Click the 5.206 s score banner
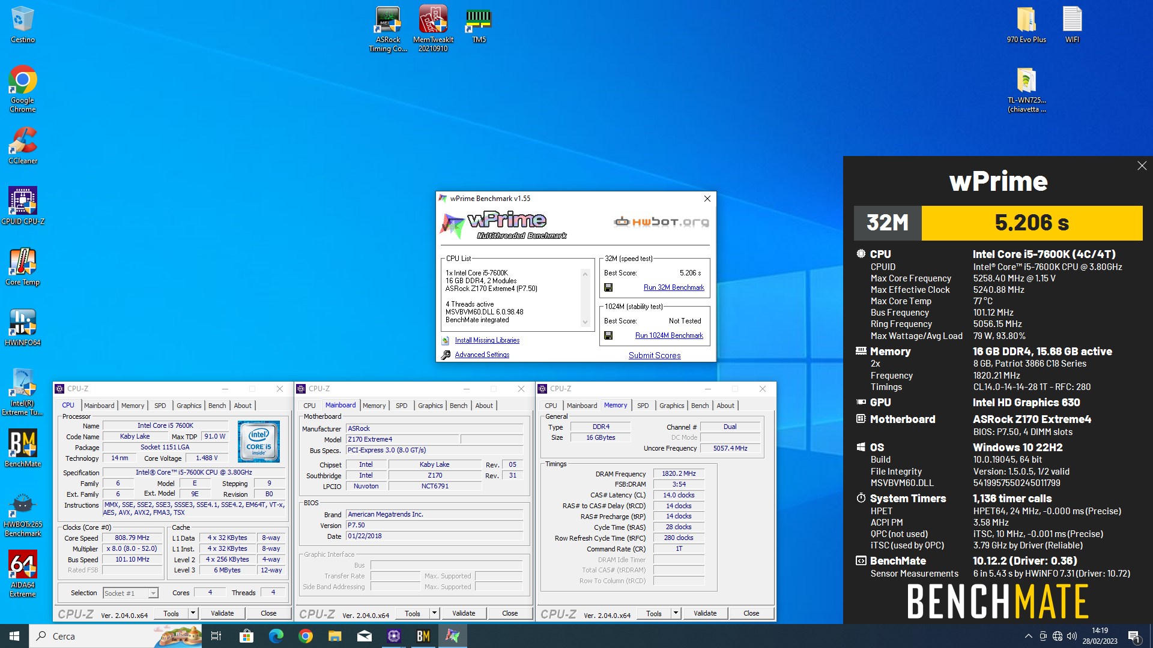Viewport: 1153px width, 648px height. pos(1032,223)
